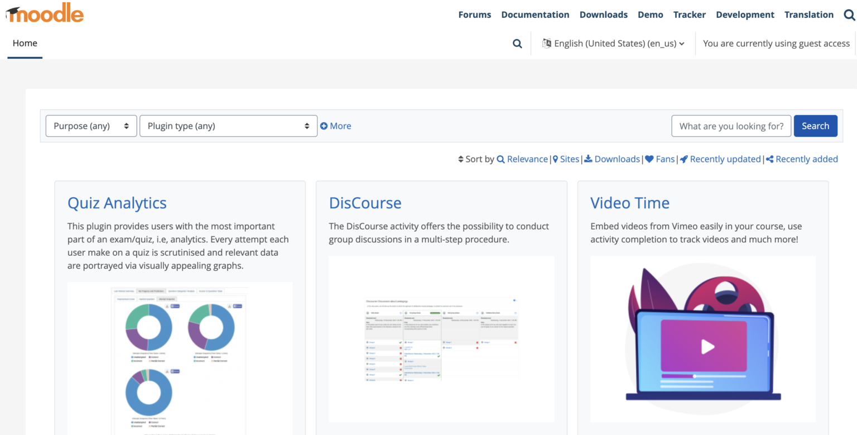Open the Tracker menu item
The width and height of the screenshot is (857, 435).
[x=689, y=15]
